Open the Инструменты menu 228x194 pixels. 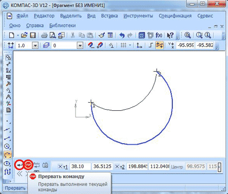(138, 16)
